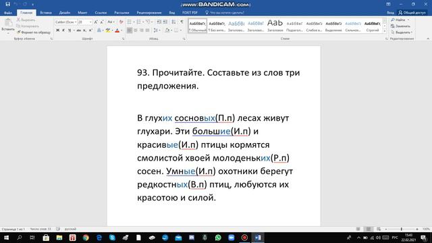Click the multilevel list icon
The image size is (432, 243).
pos(148,22)
